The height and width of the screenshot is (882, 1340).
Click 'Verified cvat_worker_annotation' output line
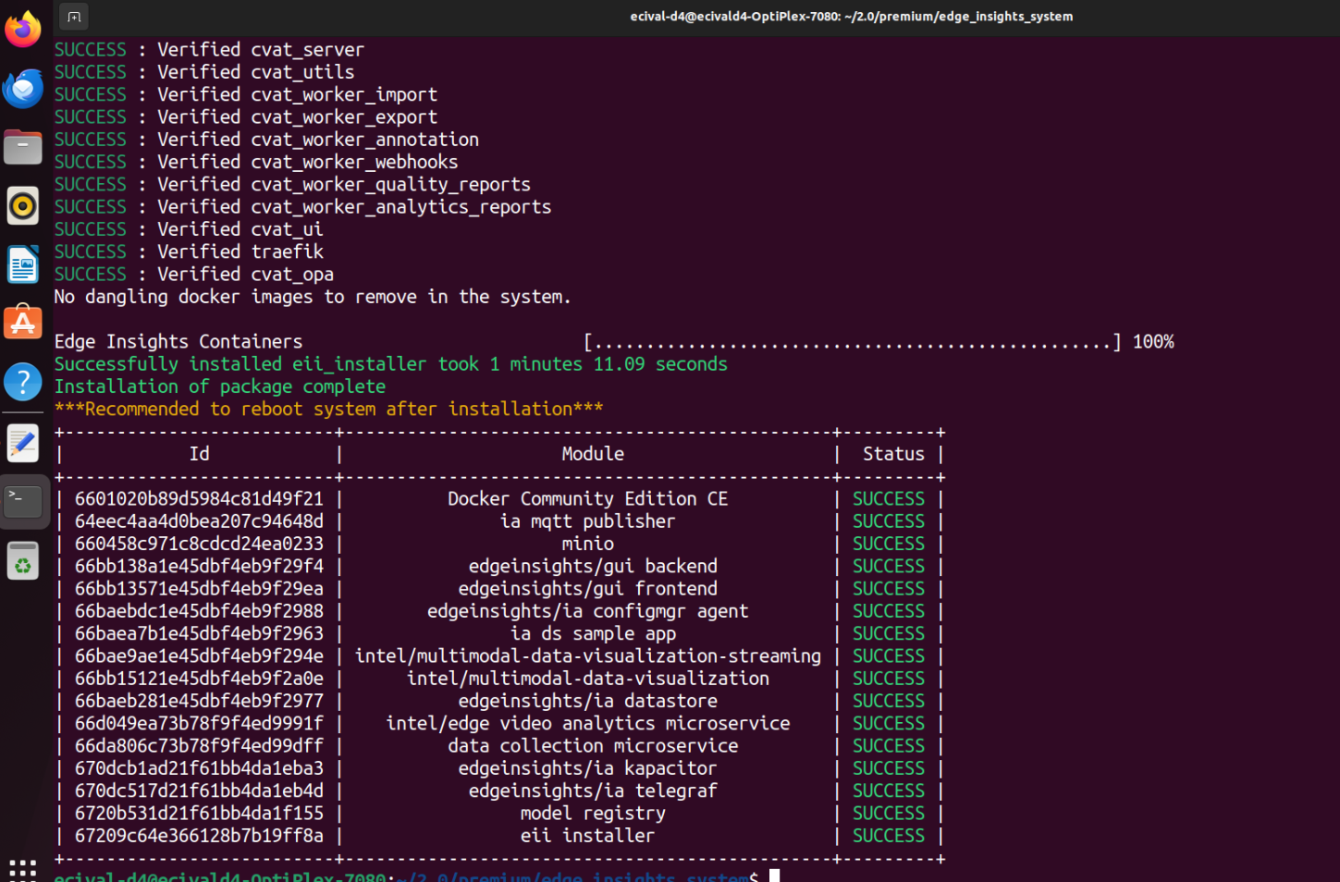tap(266, 140)
